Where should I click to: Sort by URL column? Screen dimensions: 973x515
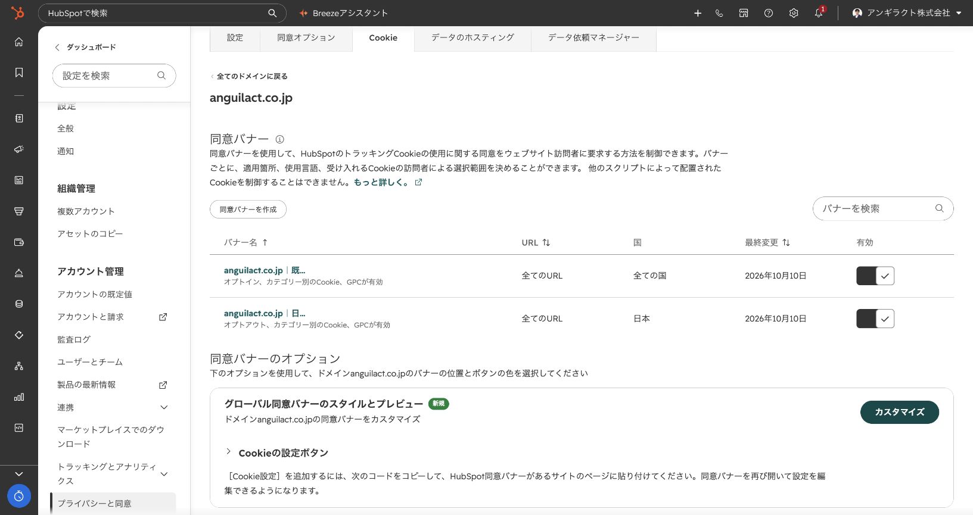pos(536,242)
